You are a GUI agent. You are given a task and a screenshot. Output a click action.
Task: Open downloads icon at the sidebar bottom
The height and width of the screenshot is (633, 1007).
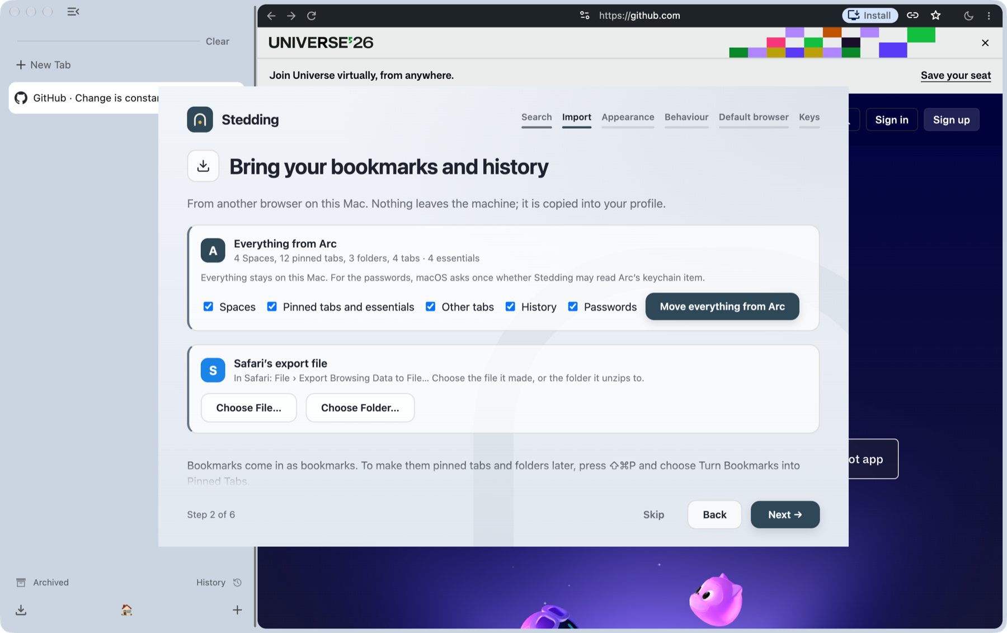point(21,610)
